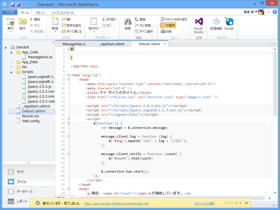
Task: Switch to データベース workspace
Action: coord(29,191)
